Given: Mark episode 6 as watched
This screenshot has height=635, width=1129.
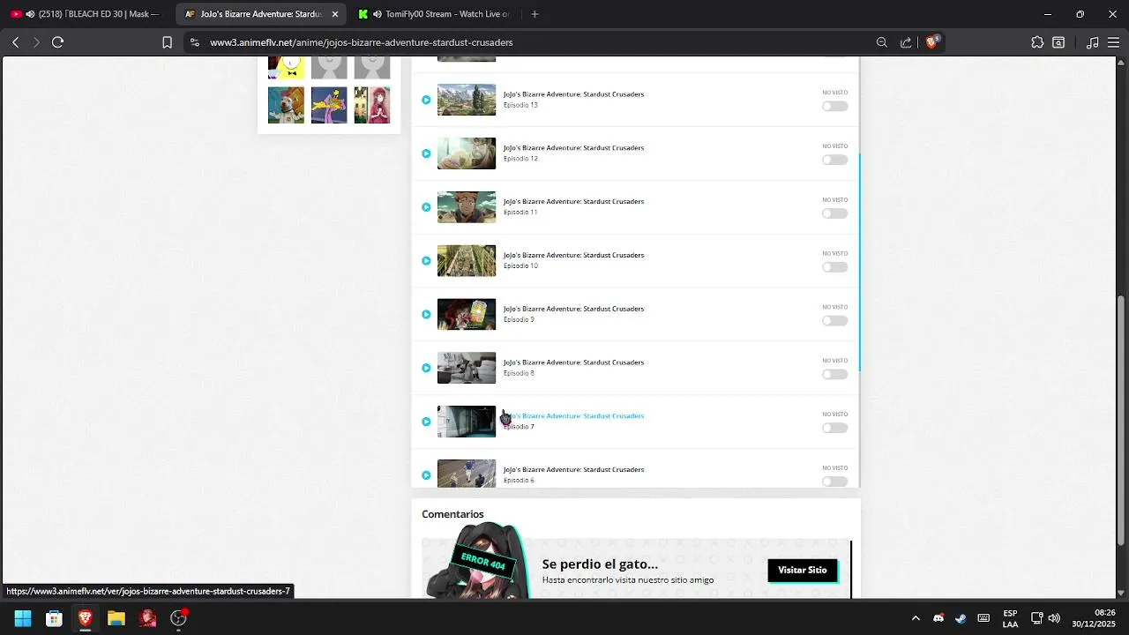Looking at the screenshot, I should (834, 482).
